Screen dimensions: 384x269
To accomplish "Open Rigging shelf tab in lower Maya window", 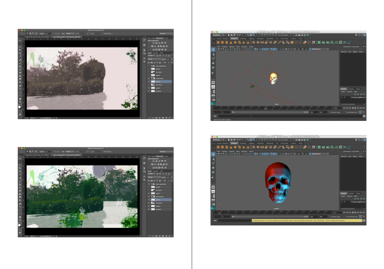I will tap(251, 143).
